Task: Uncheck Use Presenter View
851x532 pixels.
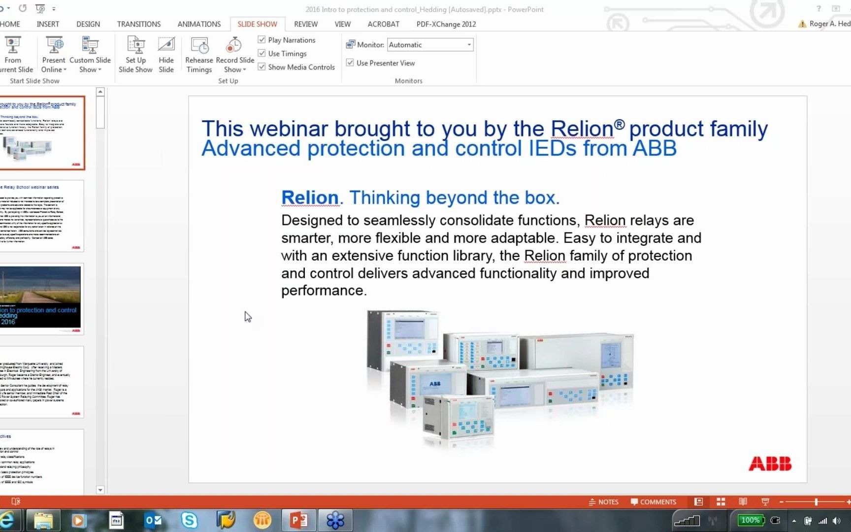Action: [x=350, y=63]
